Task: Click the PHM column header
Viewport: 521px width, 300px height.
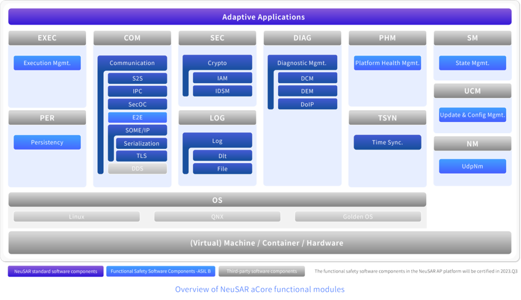Action: 387,38
